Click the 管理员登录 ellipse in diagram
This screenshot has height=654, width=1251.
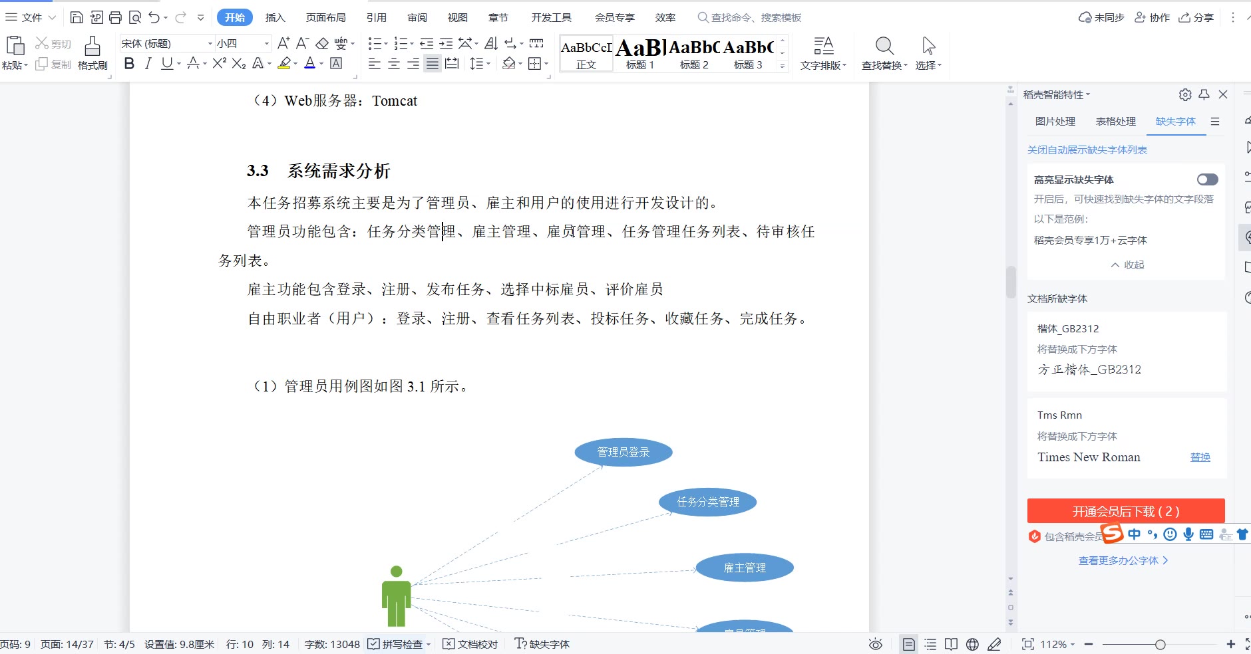point(624,452)
